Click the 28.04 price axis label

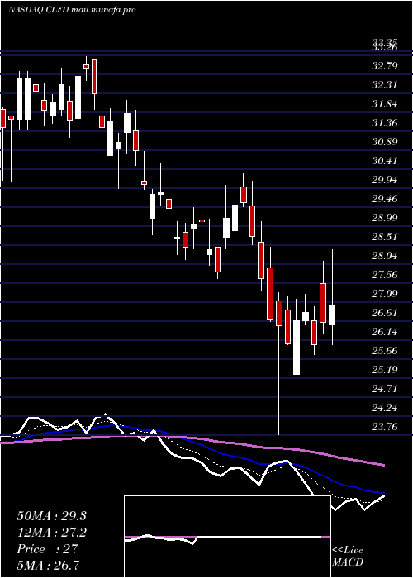[x=384, y=255]
